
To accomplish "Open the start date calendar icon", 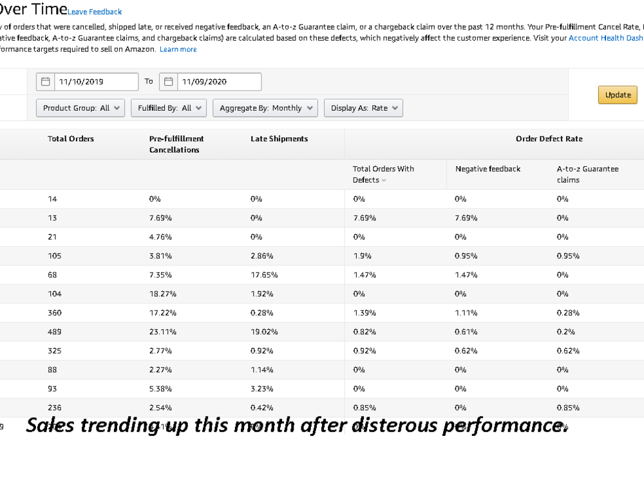I will 46,82.
